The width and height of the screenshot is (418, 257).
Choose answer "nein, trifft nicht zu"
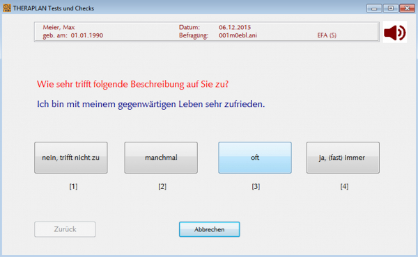click(x=71, y=158)
